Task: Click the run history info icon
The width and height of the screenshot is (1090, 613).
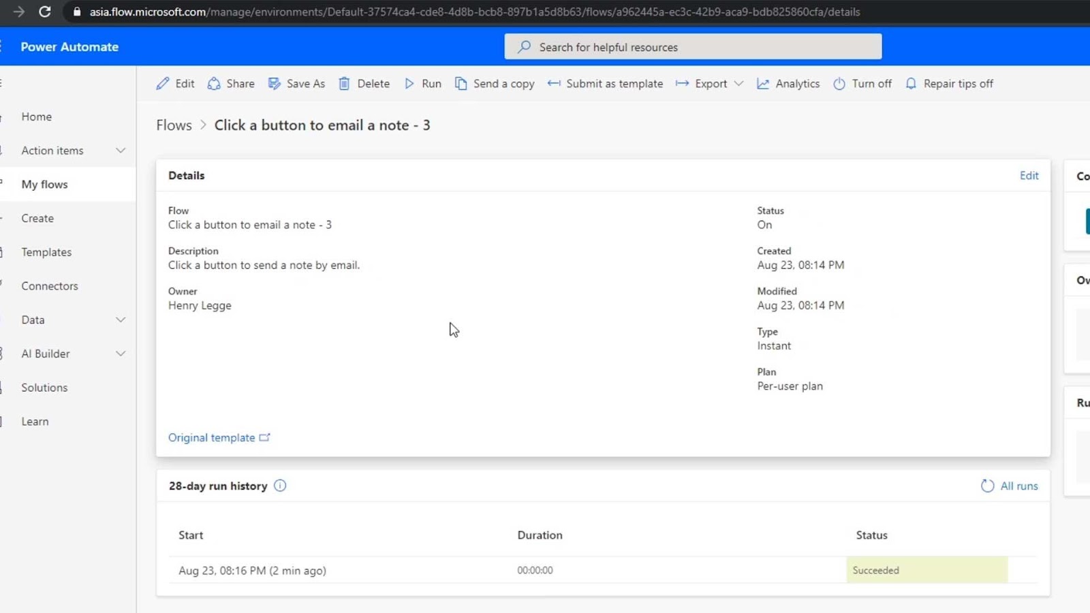Action: coord(280,486)
